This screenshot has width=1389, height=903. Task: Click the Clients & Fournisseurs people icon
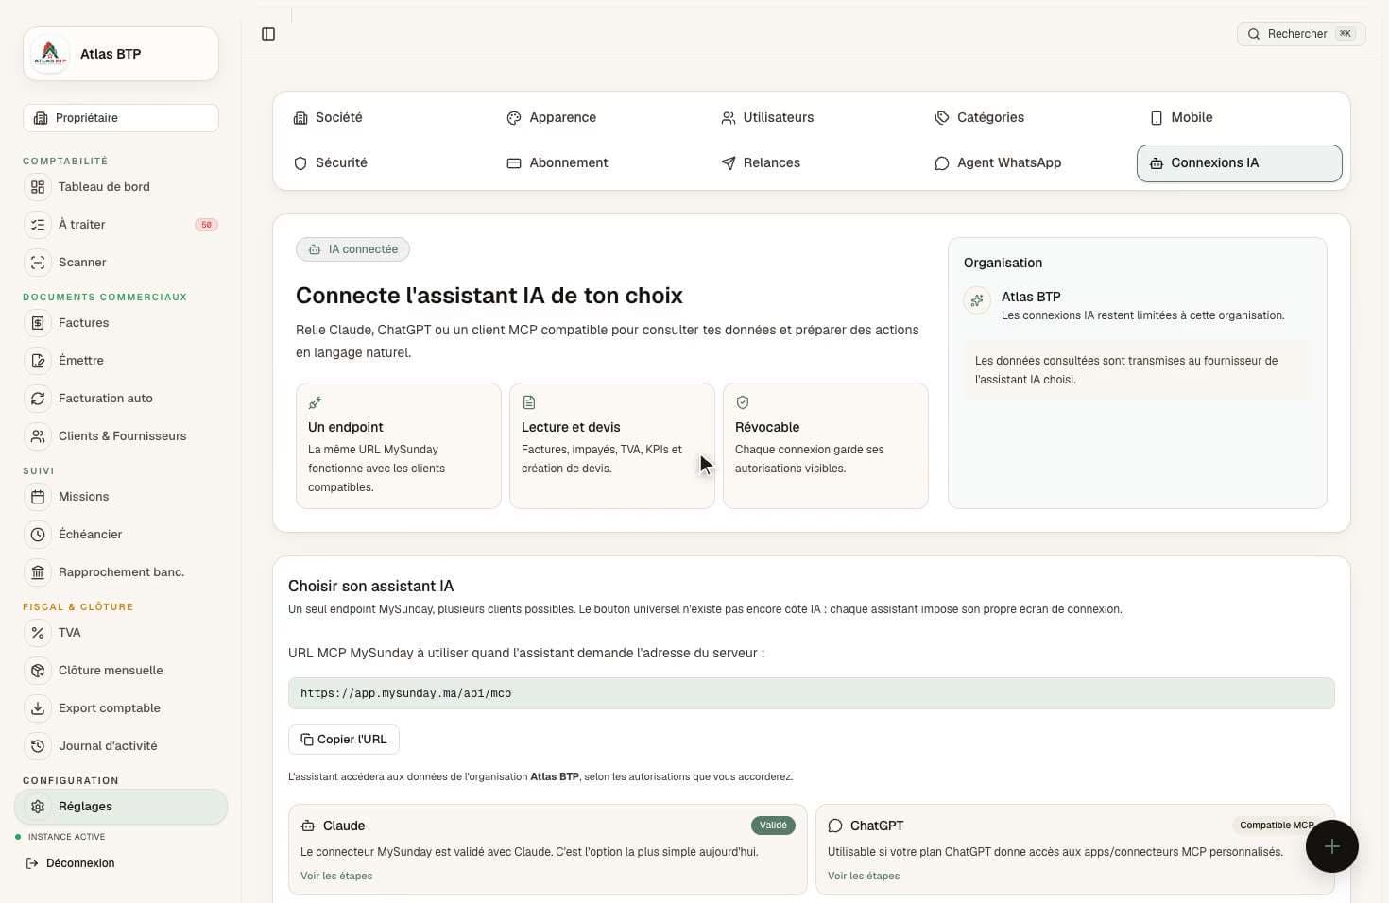click(x=38, y=436)
